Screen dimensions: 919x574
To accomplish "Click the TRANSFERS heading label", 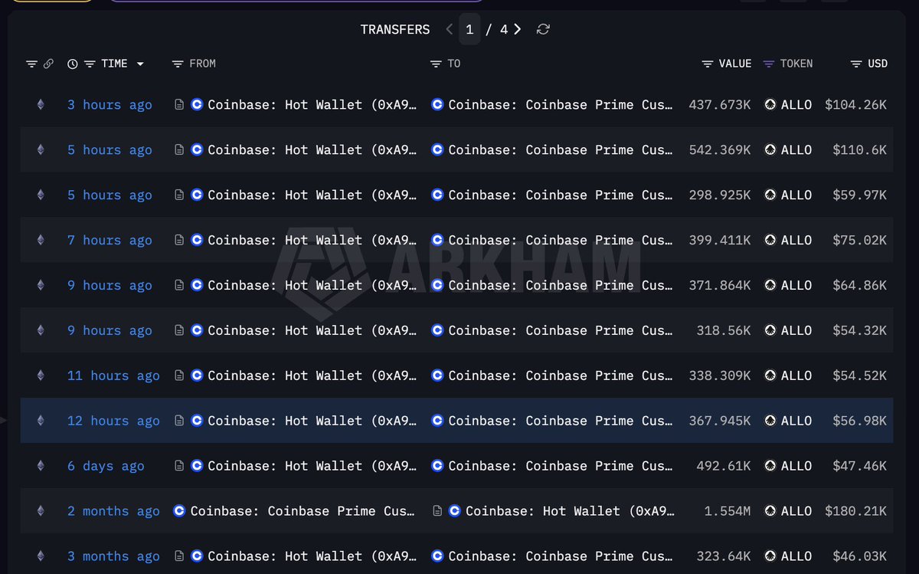I will tap(395, 29).
